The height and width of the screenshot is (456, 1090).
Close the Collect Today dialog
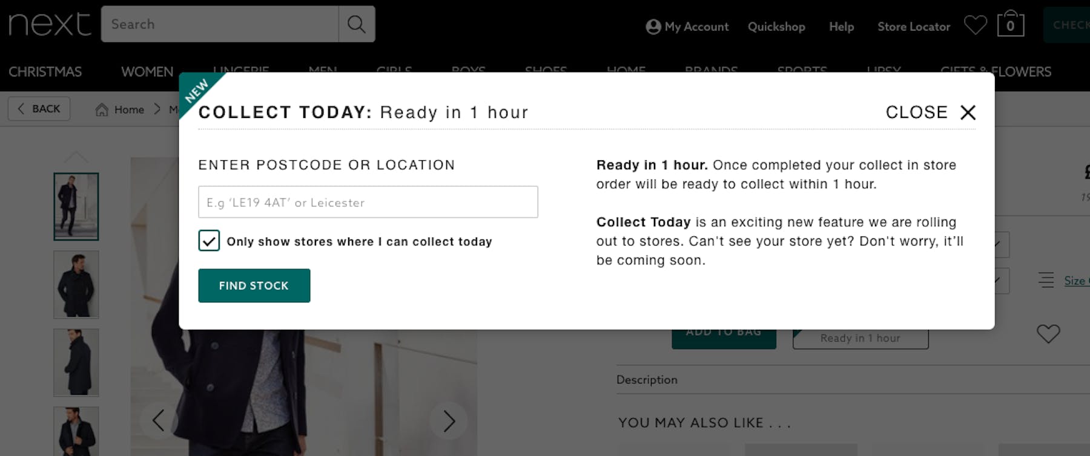[x=931, y=112]
